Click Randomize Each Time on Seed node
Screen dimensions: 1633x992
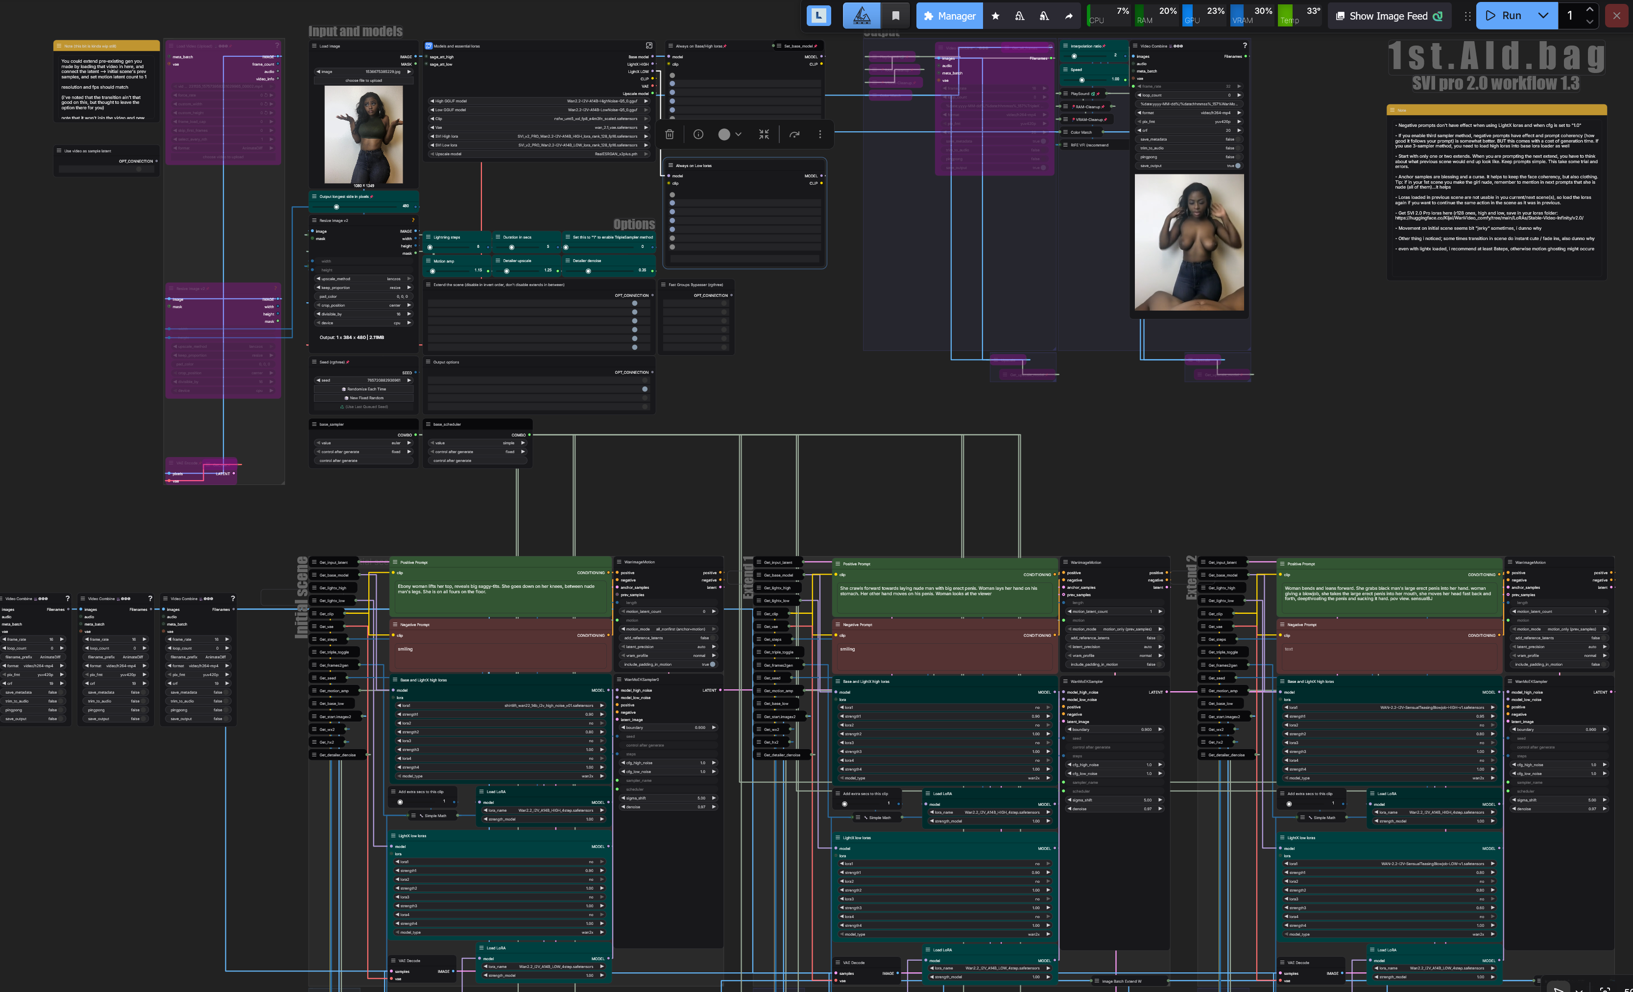[363, 389]
